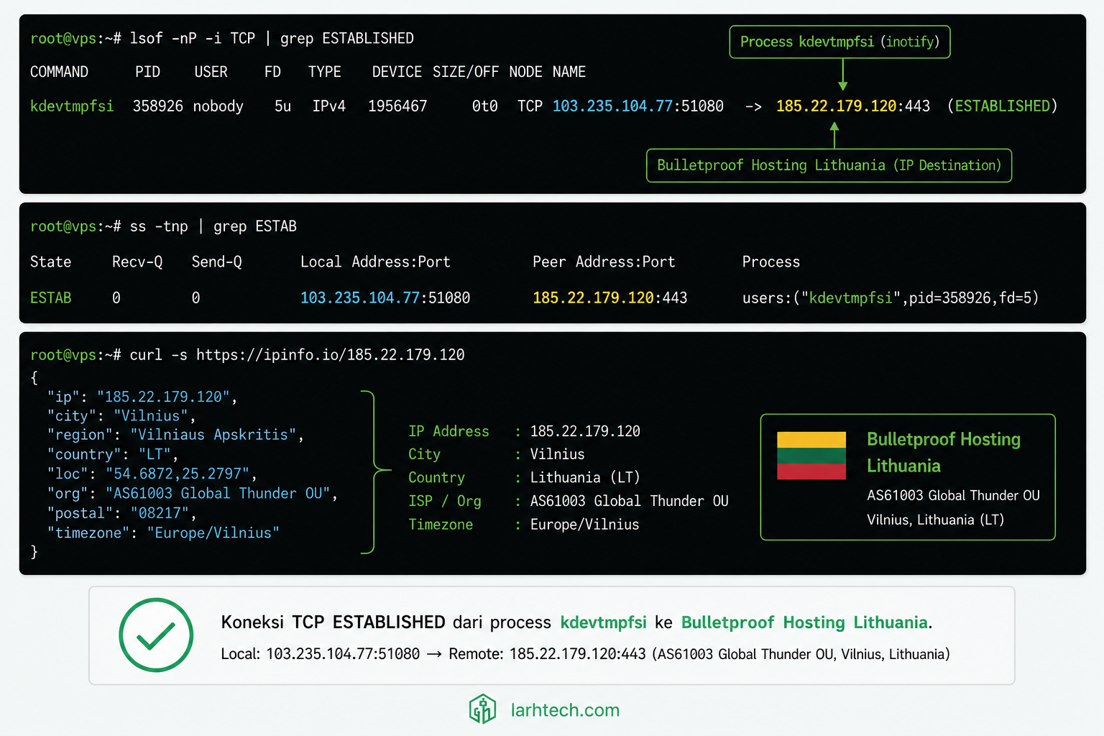
Task: Click the JSON "city": "Vilnius" line
Action: [121, 416]
